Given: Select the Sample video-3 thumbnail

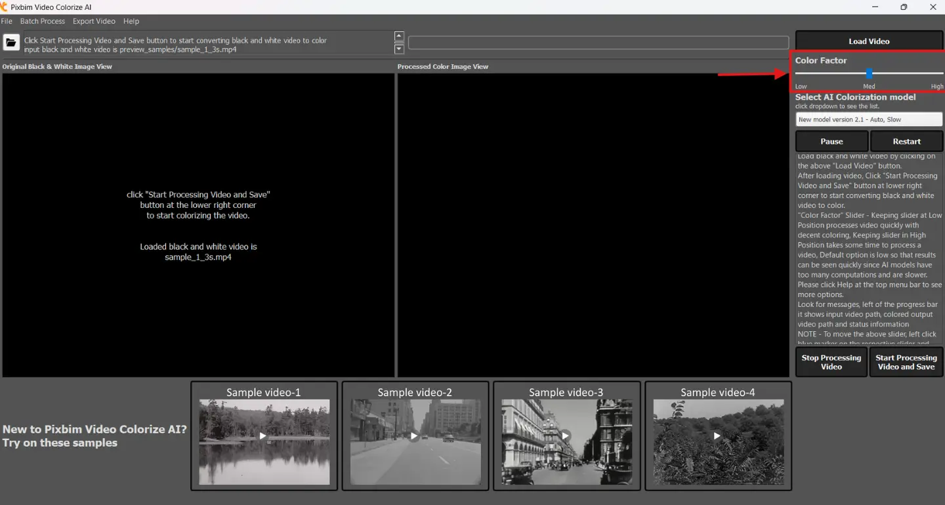Looking at the screenshot, I should (x=566, y=435).
